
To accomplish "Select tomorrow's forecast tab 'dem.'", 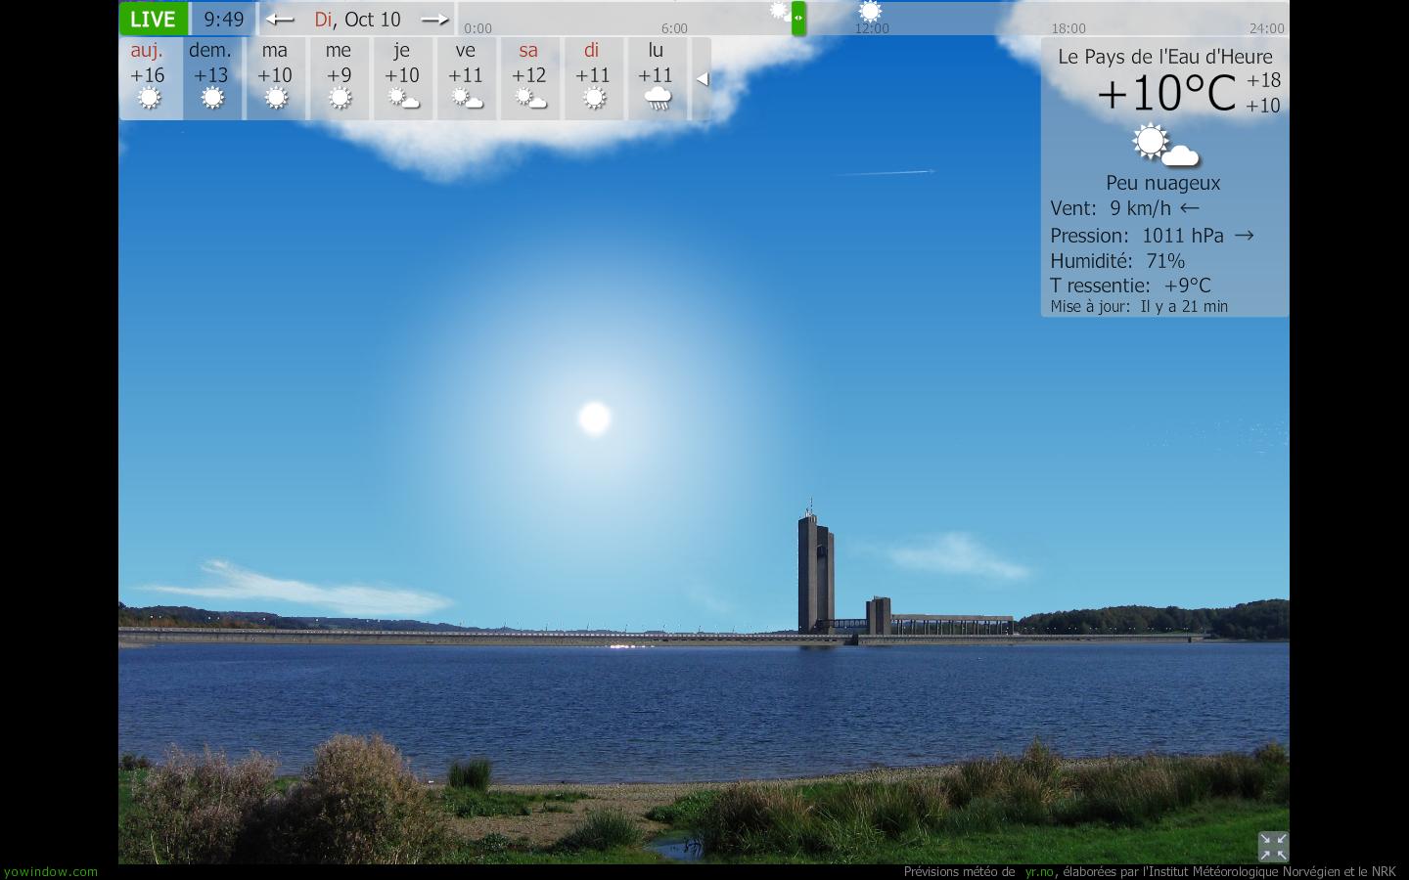I will pyautogui.click(x=211, y=77).
